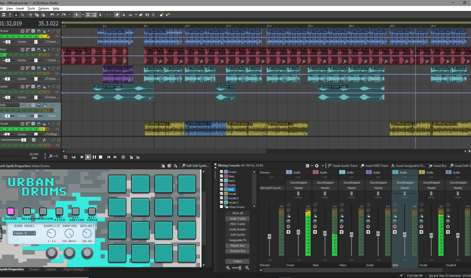
Task: Arm the Drums track for recording
Action: (x=23, y=31)
